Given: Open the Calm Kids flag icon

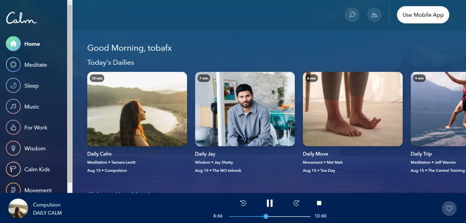Looking at the screenshot, I should (13, 169).
